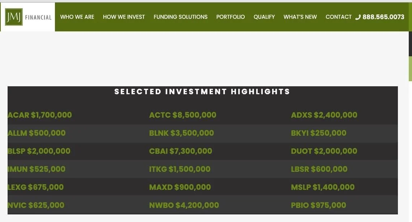Image resolution: width=412 pixels, height=222 pixels.
Task: Open the Portfolio menu item
Action: click(231, 17)
